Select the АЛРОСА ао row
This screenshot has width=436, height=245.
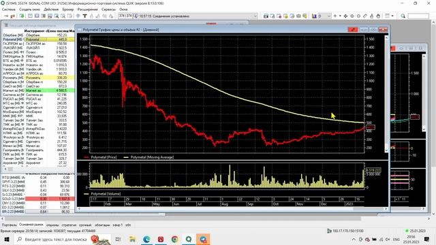(x=38, y=73)
